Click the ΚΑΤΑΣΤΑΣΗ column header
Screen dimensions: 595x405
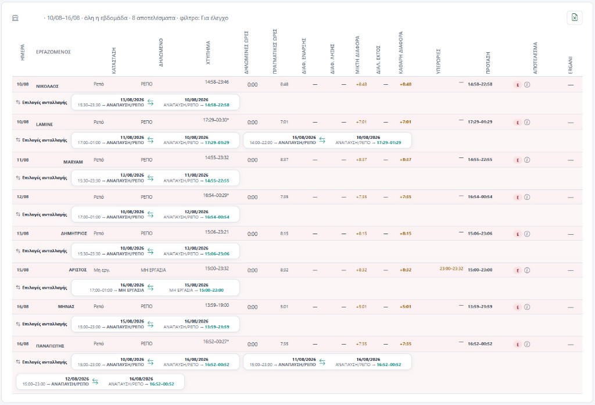pyautogui.click(x=114, y=60)
